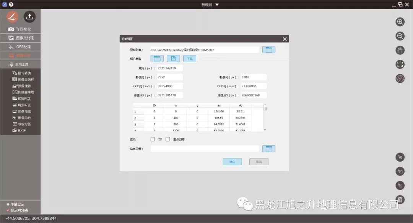Click the trash delete icon
The width and height of the screenshot is (413, 223).
click(x=400, y=199)
